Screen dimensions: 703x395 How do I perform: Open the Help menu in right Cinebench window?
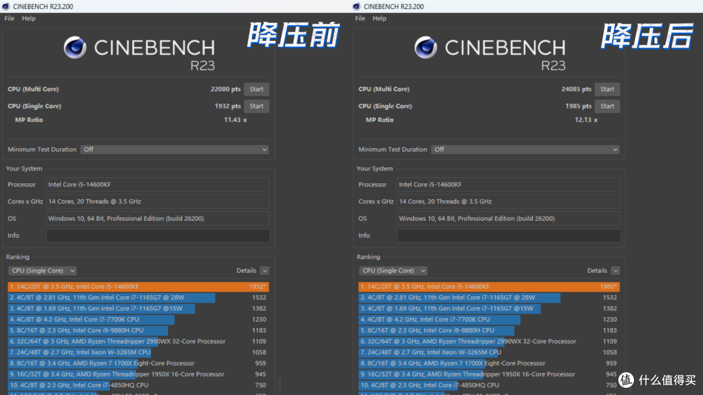(379, 18)
